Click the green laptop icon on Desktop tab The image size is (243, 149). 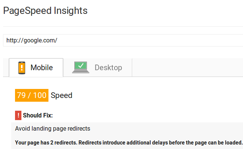[x=81, y=67]
